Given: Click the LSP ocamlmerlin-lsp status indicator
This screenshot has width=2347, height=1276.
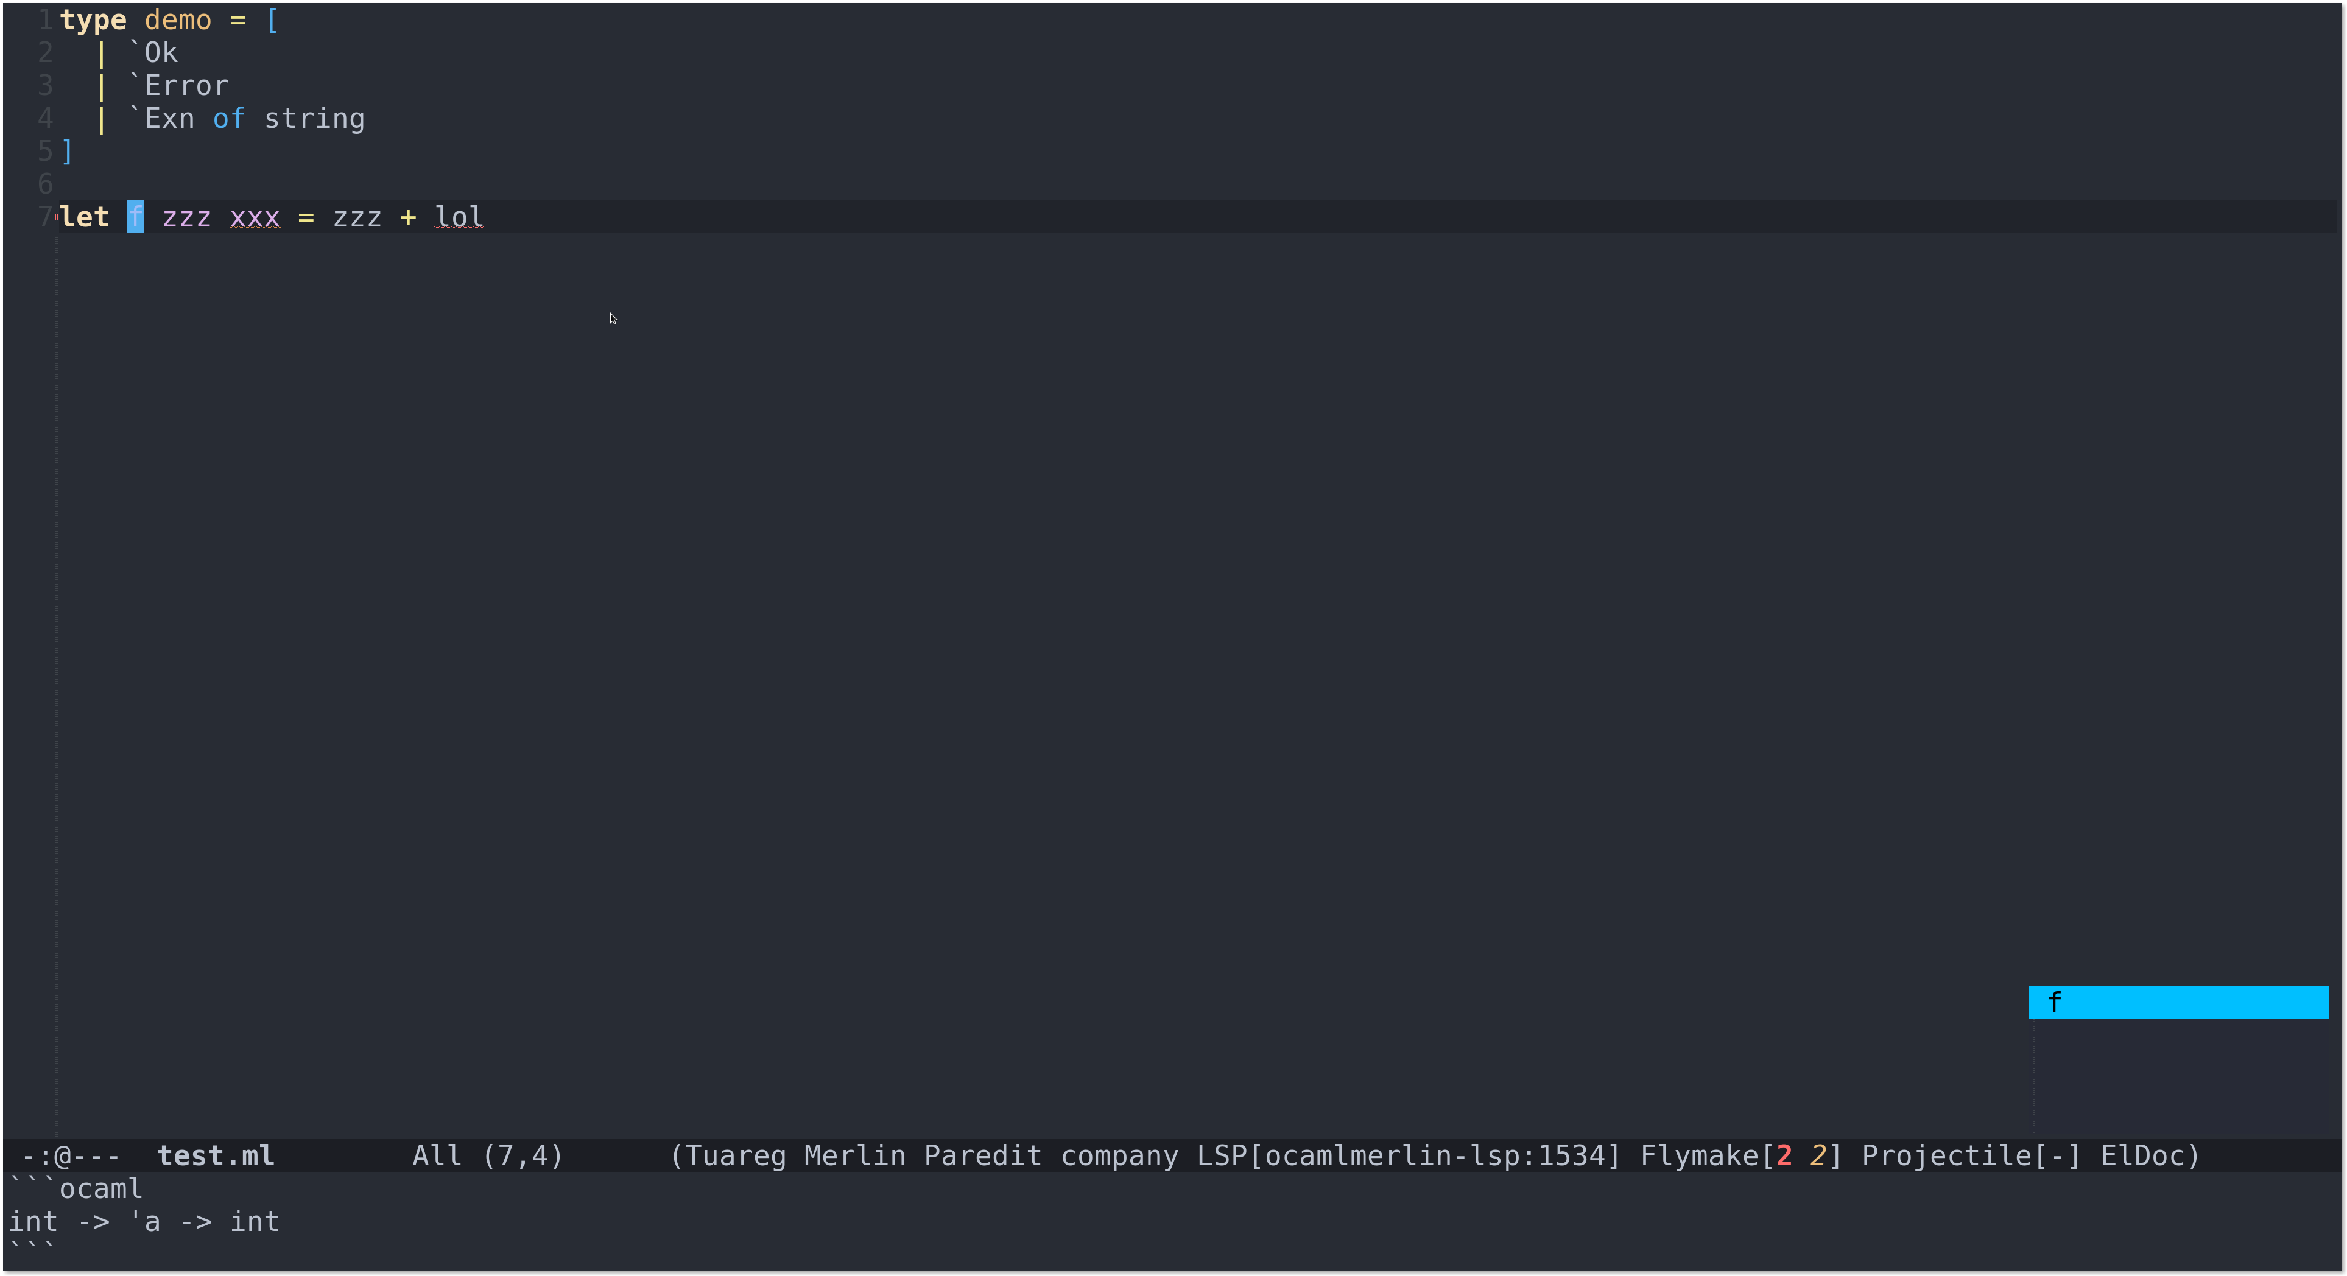Looking at the screenshot, I should tap(1408, 1157).
